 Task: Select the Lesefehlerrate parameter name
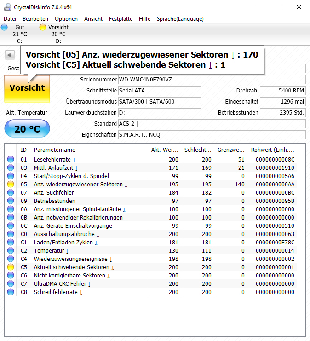pos(55,160)
